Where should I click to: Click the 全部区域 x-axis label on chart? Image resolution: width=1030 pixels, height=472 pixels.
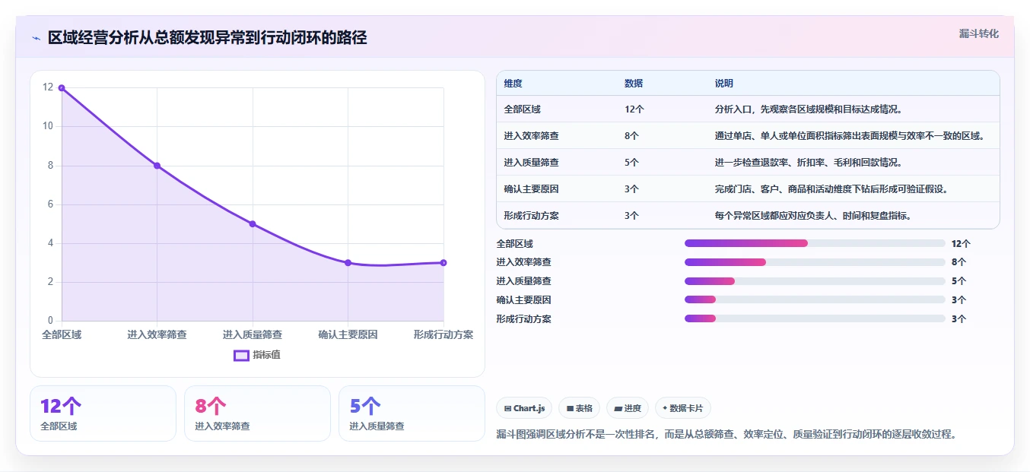62,334
